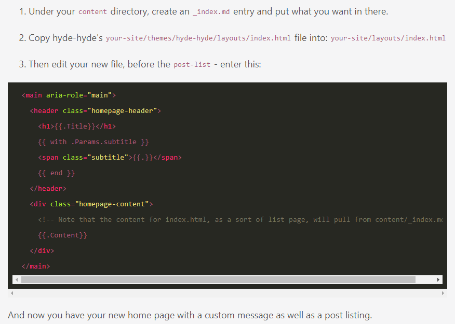This screenshot has width=455, height=324.
Task: Click the '<div class="homepage-content">' line
Action: [91, 204]
